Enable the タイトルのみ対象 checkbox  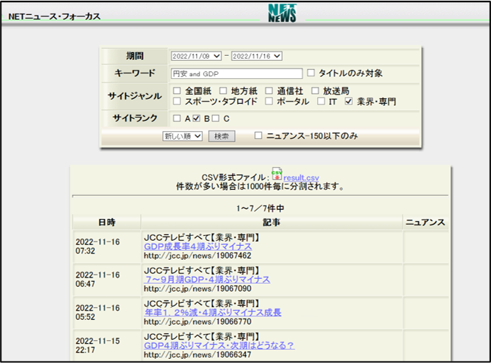click(311, 73)
